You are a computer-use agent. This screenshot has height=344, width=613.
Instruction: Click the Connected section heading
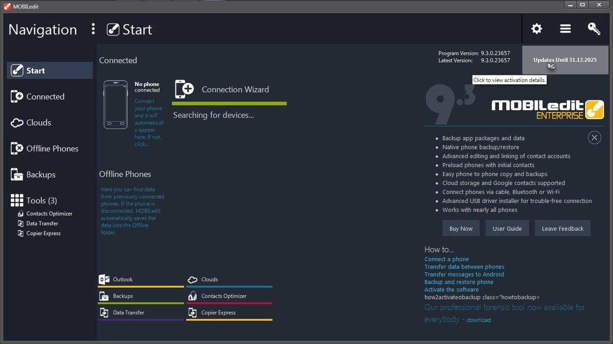118,60
